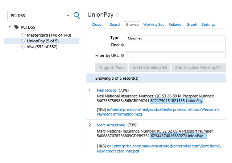Image resolution: width=232 pixels, height=163 pixels.
Task: Click the (73%) score beside Neil Jacobs
Action: click(124, 90)
